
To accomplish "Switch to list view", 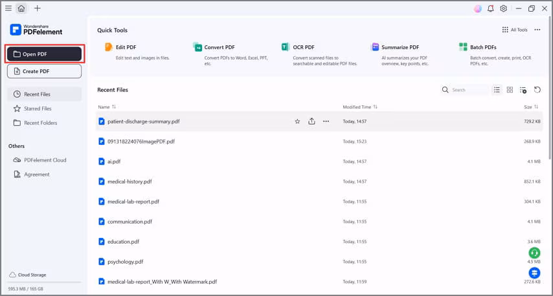I will (x=497, y=90).
